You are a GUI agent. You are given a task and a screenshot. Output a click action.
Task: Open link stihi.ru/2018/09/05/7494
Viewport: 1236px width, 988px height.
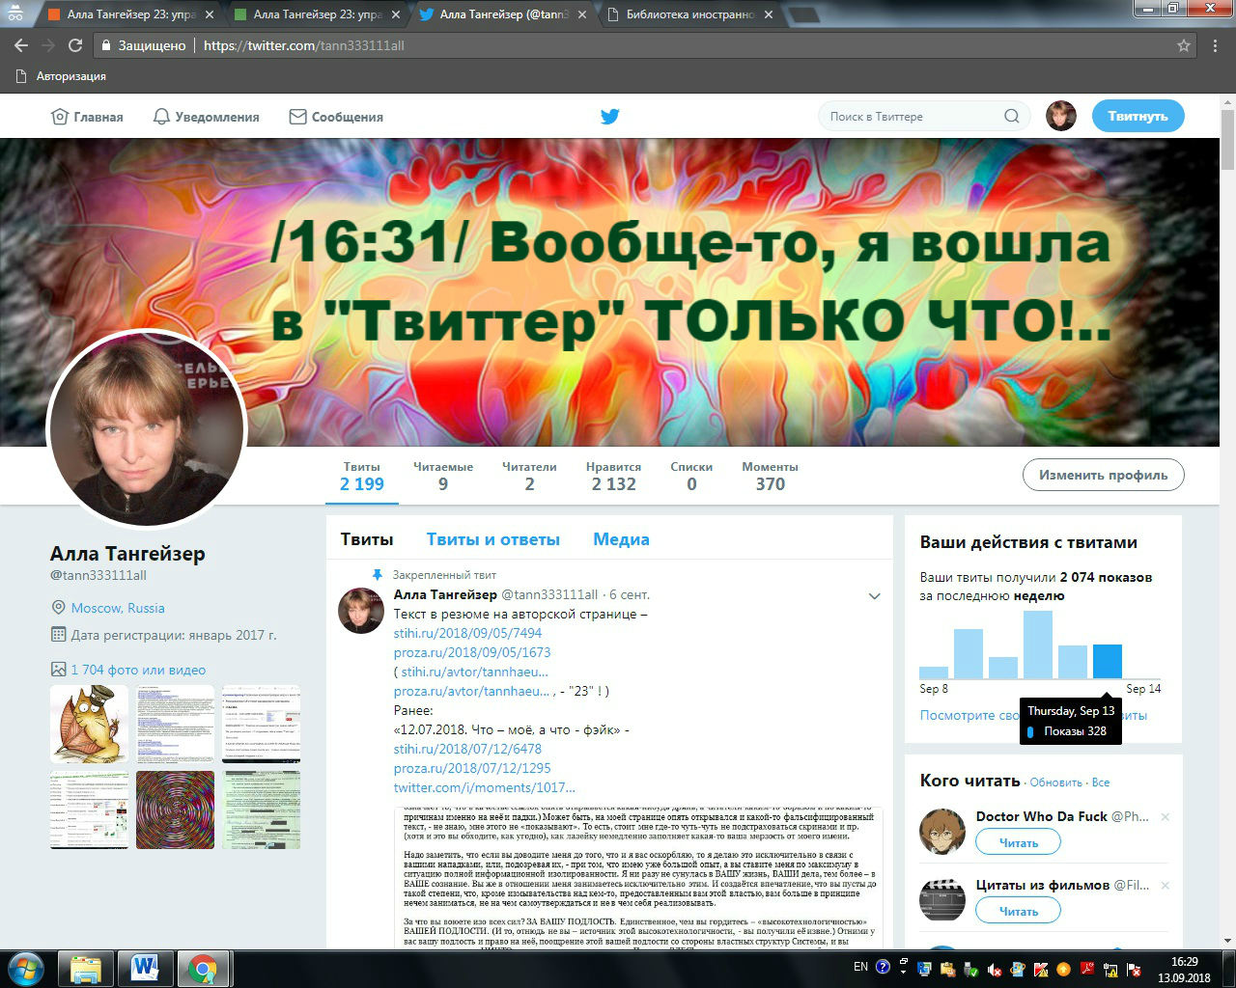(x=467, y=633)
